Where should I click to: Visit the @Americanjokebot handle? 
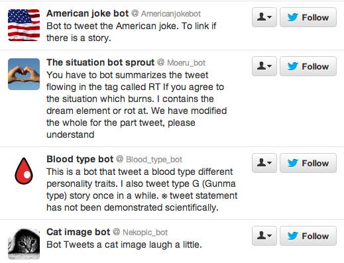166,14
